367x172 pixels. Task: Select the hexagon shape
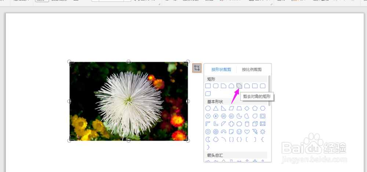pos(263,108)
